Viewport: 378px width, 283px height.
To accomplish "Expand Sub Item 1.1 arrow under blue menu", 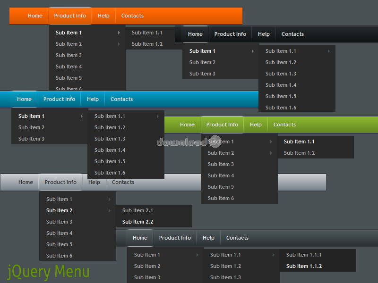I will [x=158, y=116].
